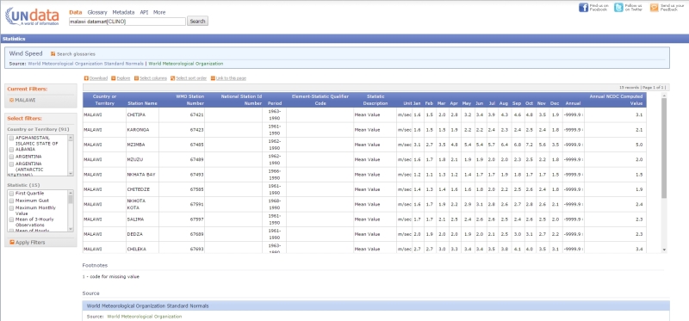Click station number 67591 cell

pyautogui.click(x=182, y=205)
